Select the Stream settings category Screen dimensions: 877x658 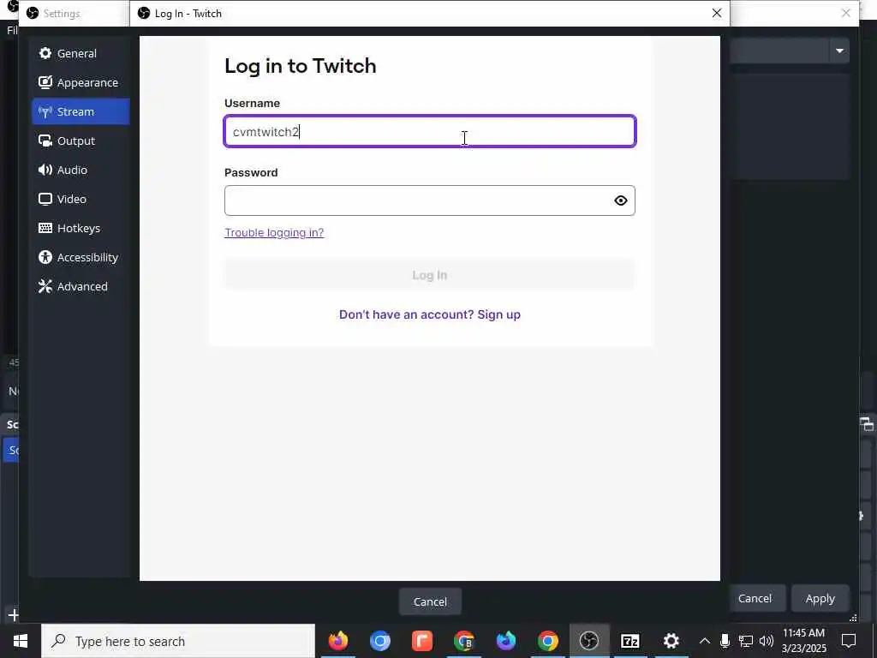point(81,111)
